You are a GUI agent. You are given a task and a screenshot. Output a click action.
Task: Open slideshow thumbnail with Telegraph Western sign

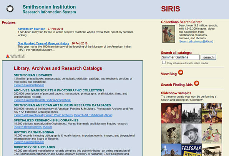pos(191,150)
